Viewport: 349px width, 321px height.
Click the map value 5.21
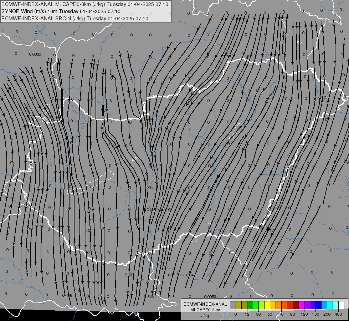pyautogui.click(x=129, y=275)
